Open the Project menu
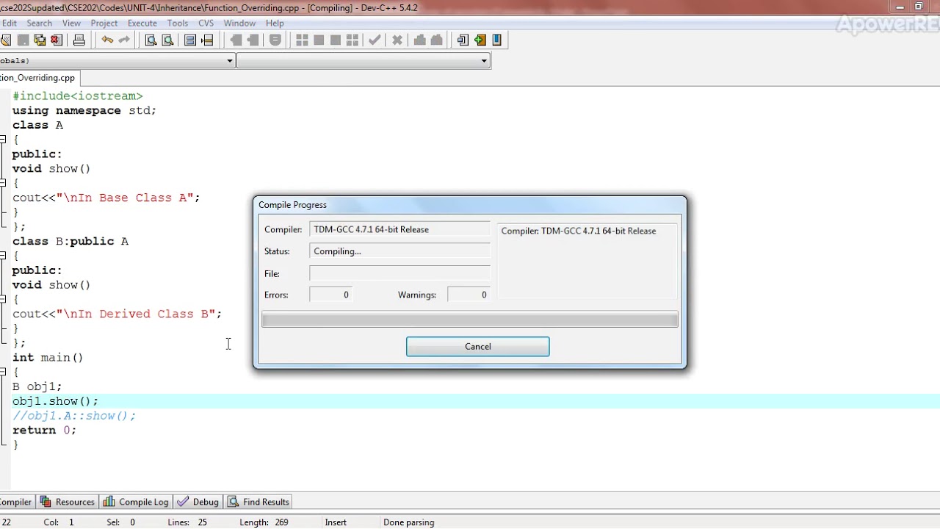The width and height of the screenshot is (940, 529). pos(104,23)
